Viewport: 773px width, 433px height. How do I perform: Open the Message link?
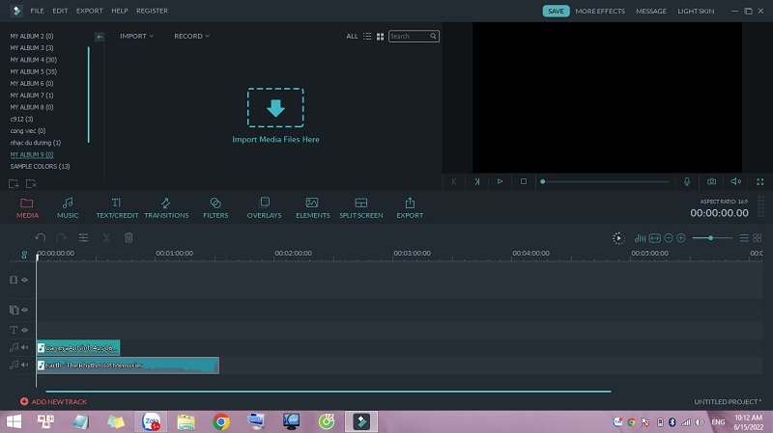click(x=650, y=11)
